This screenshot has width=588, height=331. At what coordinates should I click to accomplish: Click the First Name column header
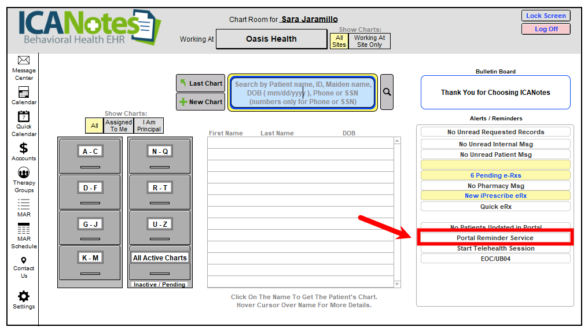226,133
